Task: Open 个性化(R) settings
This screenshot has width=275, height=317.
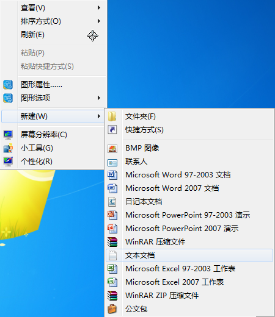Action: click(53, 162)
